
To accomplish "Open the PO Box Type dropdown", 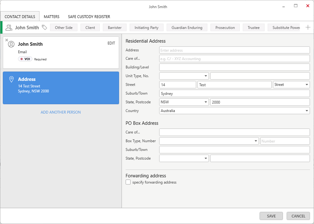I will coord(209,141).
